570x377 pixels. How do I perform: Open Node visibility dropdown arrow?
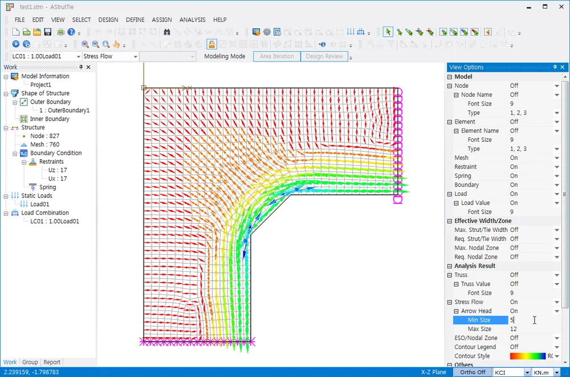point(556,86)
